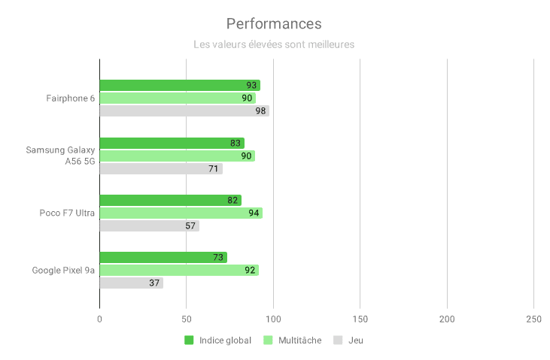Click the Poco F7 Ultra label
Image resolution: width=550 pixels, height=360 pixels.
click(x=67, y=213)
